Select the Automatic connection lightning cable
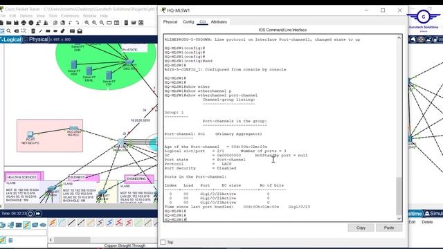The image size is (443, 249). click(53, 223)
